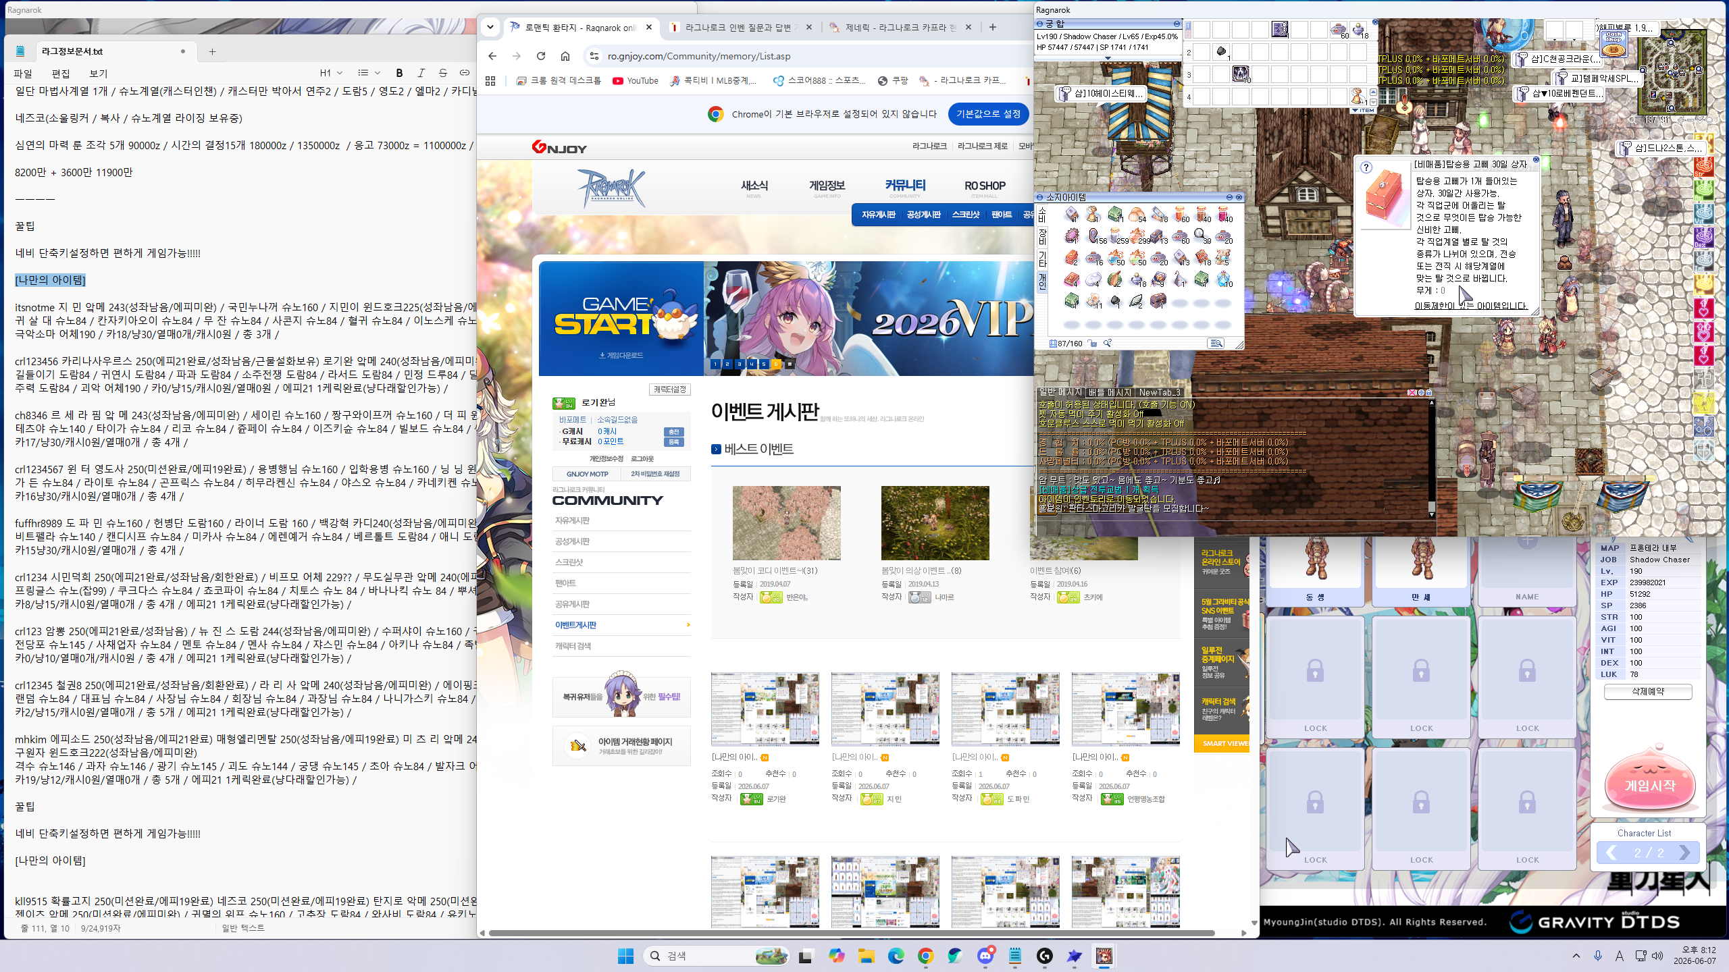
Task: Open 봄맞이 코디 이벤트 thumbnail
Action: pyautogui.click(x=786, y=522)
